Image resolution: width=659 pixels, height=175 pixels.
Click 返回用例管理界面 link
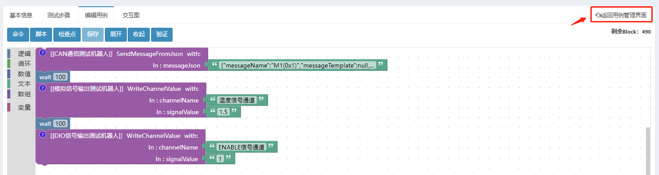tap(621, 15)
